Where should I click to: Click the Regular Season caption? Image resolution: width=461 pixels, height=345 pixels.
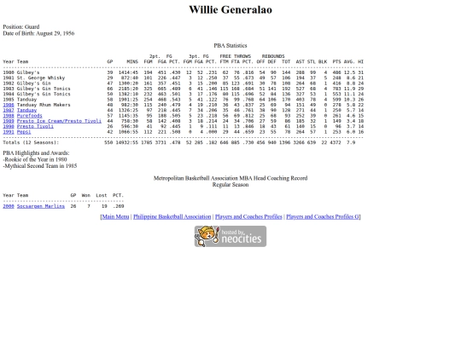230,185
